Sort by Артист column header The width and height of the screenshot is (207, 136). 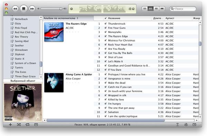[178, 18]
